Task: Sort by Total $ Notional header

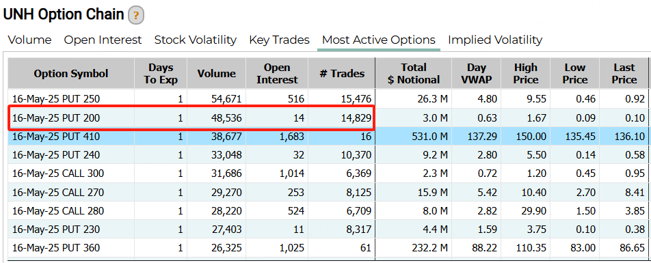Action: [x=414, y=73]
